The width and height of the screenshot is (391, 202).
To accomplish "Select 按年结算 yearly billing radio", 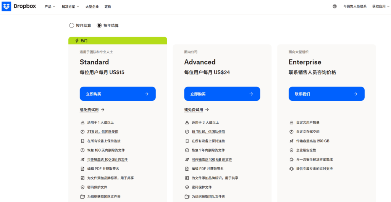I will coord(99,26).
